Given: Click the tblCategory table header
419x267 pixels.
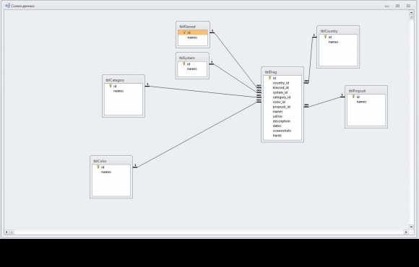Looking at the screenshot, I should 124,80.
